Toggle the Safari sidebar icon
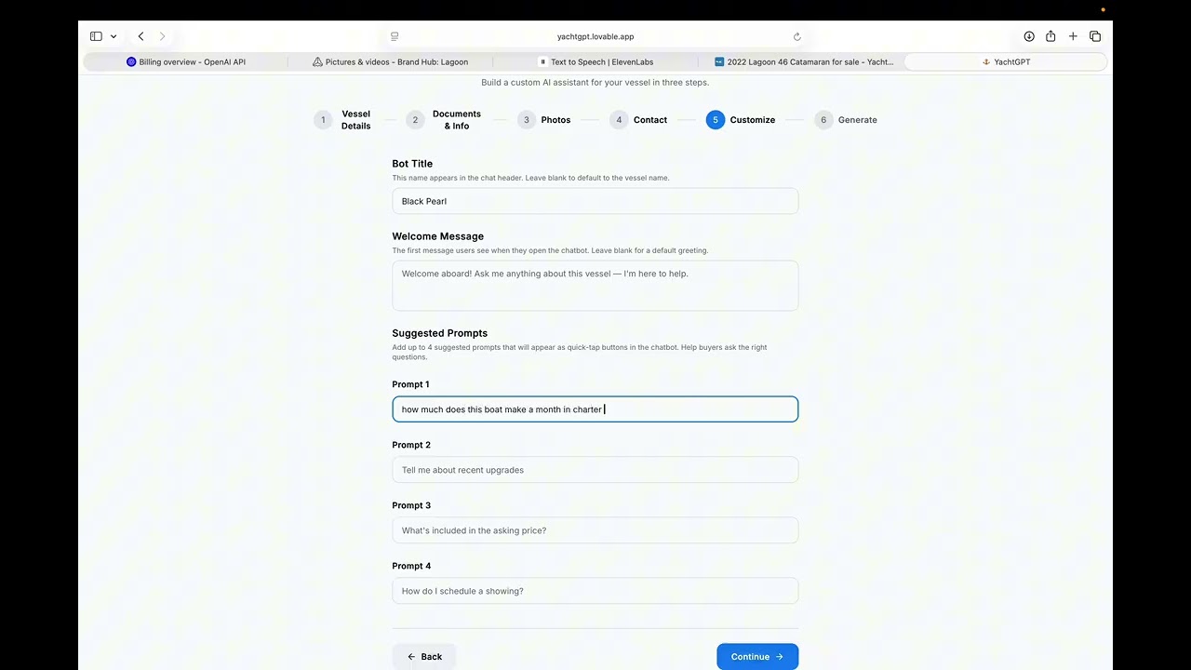1191x670 pixels. coord(96,36)
